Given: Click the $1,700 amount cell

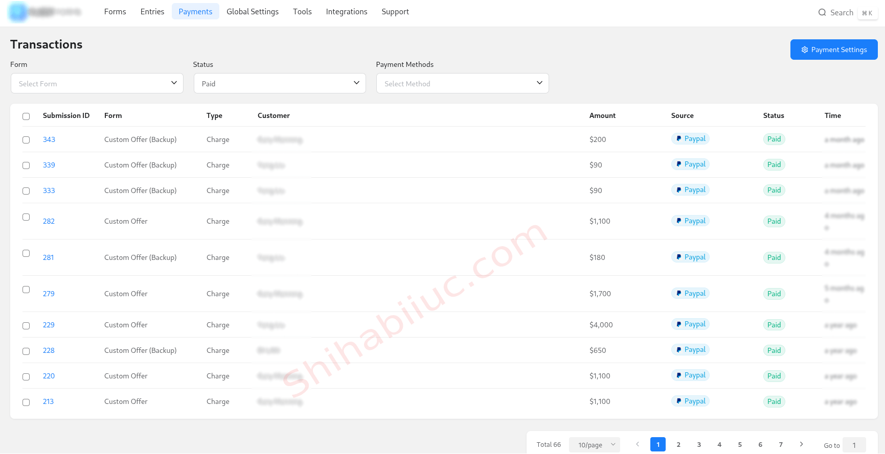Looking at the screenshot, I should pos(600,294).
